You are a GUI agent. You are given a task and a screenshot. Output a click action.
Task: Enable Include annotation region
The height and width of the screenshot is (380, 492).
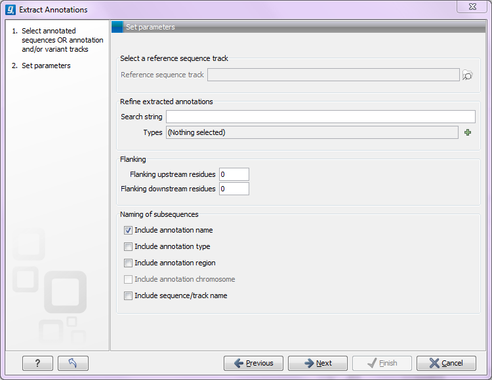click(x=128, y=263)
